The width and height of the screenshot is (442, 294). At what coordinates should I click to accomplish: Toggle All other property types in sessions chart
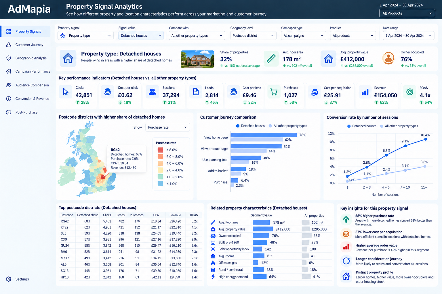pos(399,126)
